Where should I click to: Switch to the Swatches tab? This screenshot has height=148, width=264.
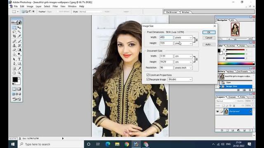click(x=231, y=46)
